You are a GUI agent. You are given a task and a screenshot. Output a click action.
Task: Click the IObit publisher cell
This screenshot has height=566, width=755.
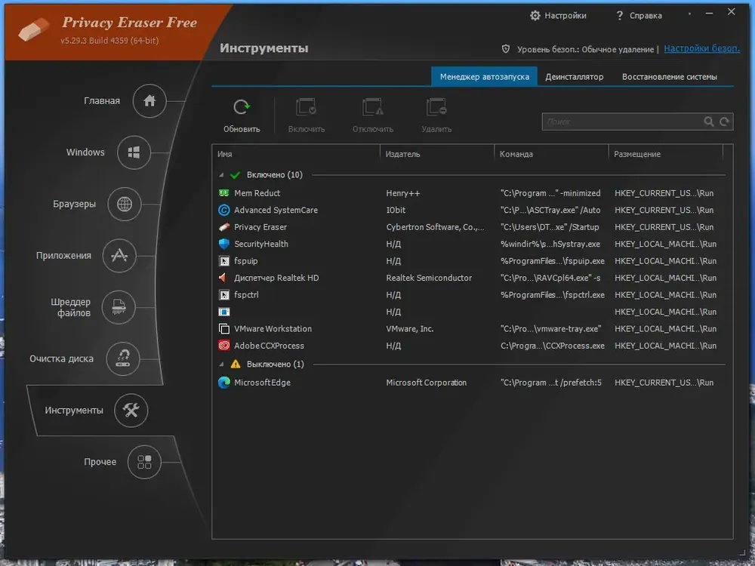pyautogui.click(x=396, y=210)
